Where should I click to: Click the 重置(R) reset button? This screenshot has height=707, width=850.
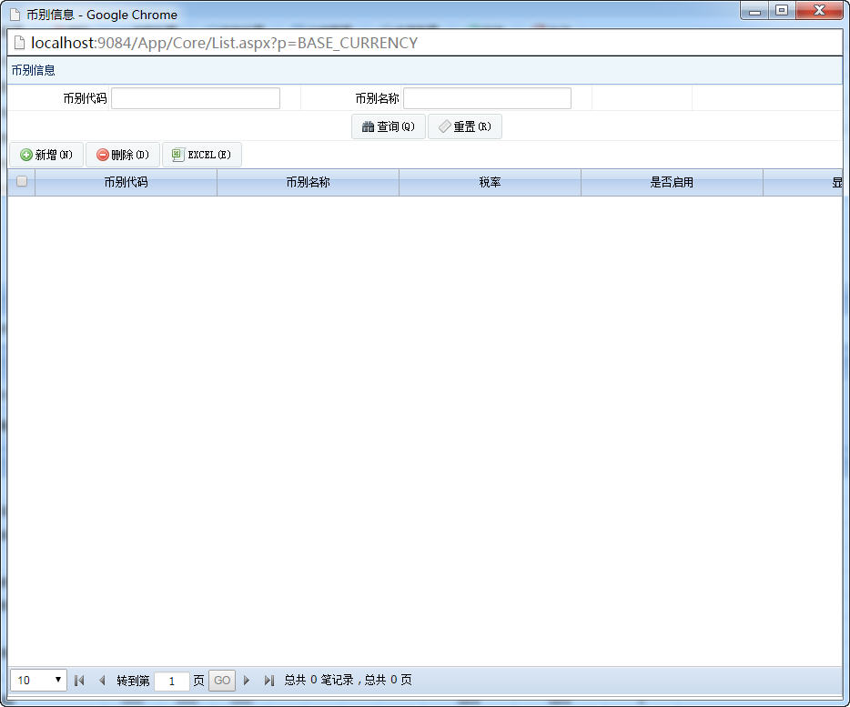[x=464, y=126]
